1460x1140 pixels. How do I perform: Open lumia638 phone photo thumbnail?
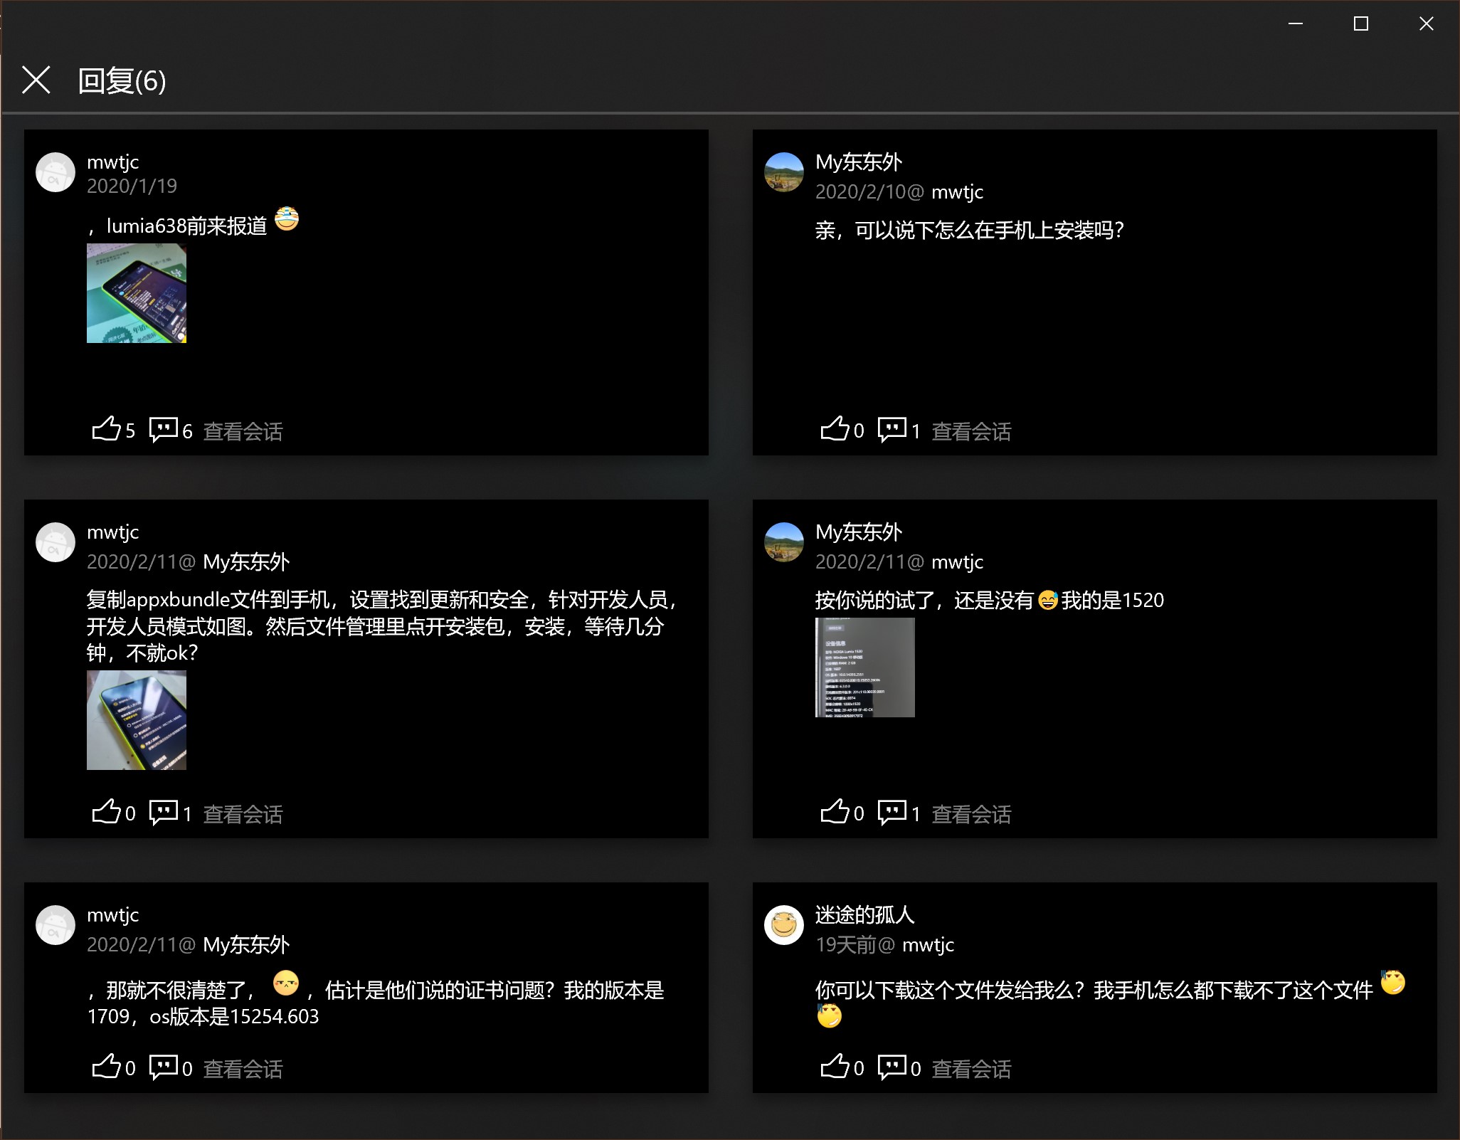coord(137,293)
